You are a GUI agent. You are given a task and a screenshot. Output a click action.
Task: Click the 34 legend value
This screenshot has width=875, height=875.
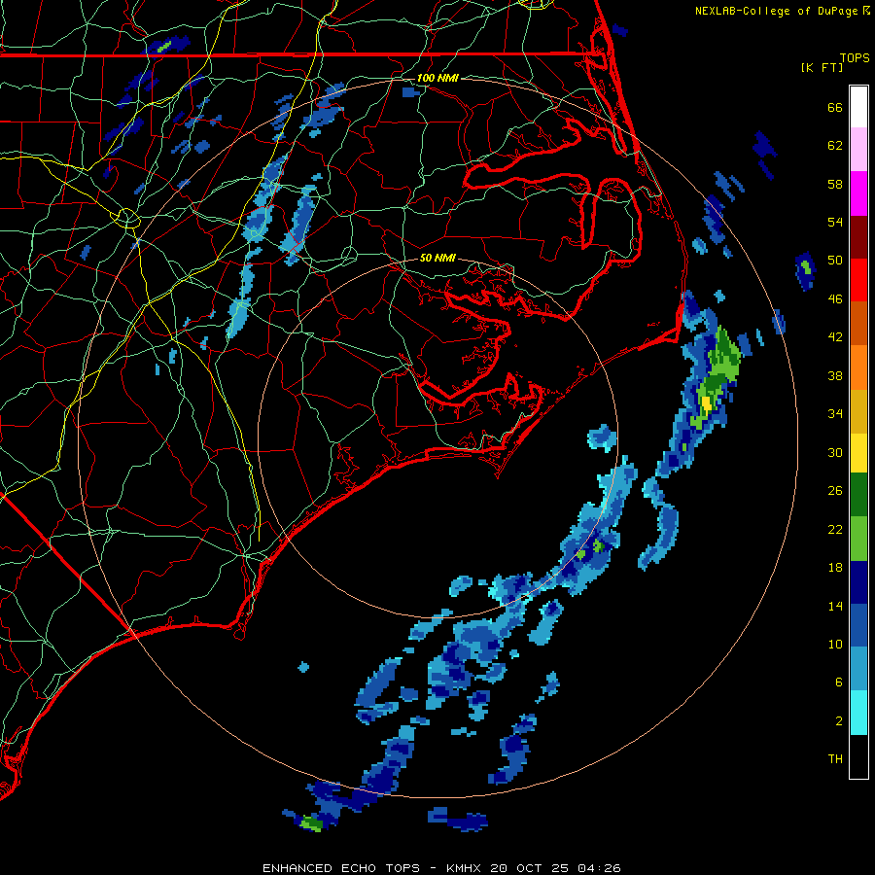[835, 414]
